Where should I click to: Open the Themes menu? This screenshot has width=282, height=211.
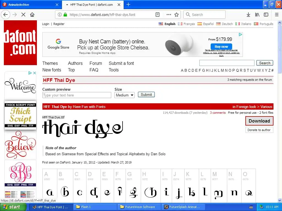click(50, 63)
